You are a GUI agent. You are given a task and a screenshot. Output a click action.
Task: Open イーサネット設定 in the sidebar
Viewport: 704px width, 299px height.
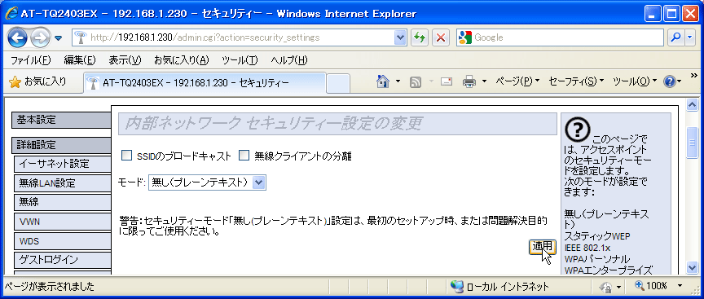point(63,164)
